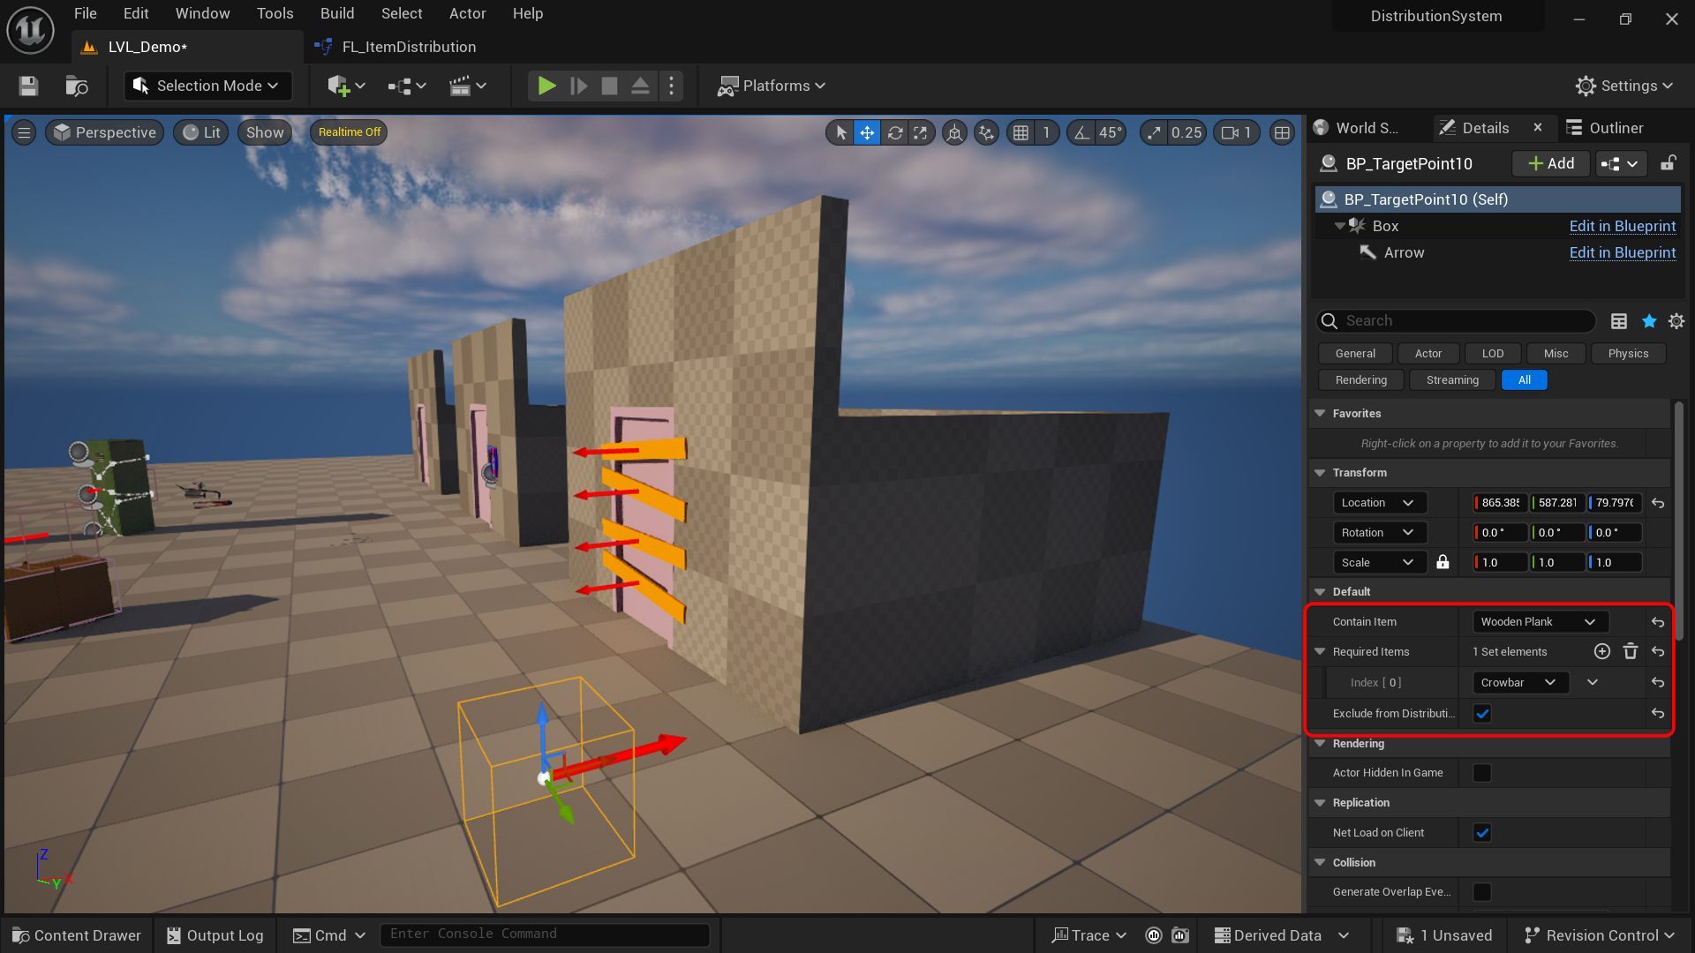The height and width of the screenshot is (953, 1695).
Task: Click the Skip/Advance frame button
Action: coord(579,86)
